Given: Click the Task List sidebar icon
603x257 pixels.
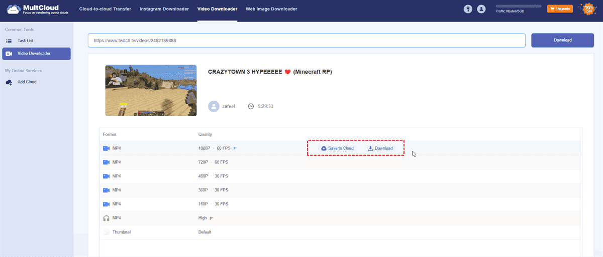Looking at the screenshot, I should coord(9,41).
